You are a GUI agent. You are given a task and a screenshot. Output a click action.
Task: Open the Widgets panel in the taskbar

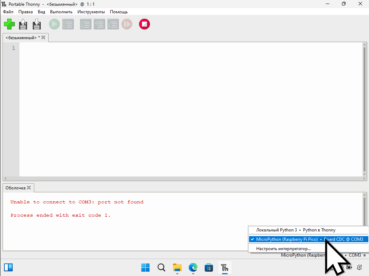coord(8,267)
